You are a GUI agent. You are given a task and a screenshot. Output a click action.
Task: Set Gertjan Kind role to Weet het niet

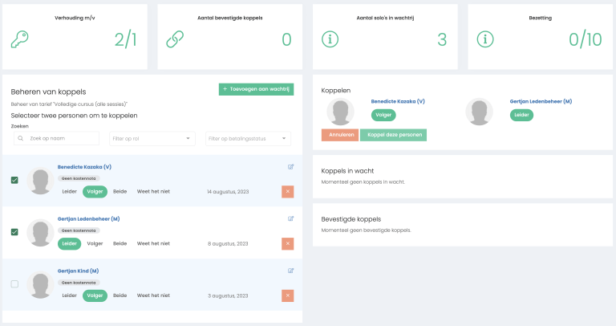153,295
